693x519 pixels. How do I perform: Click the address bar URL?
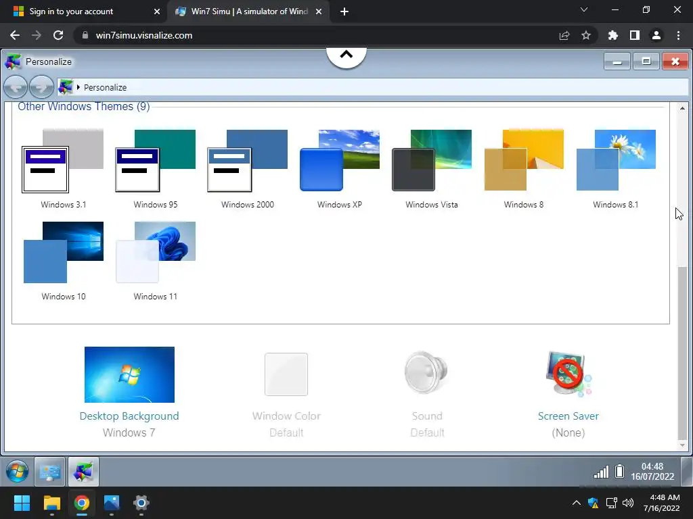(x=144, y=35)
